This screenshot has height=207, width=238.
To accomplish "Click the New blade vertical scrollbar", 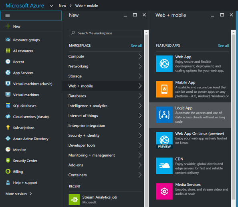I will coord(146,118).
